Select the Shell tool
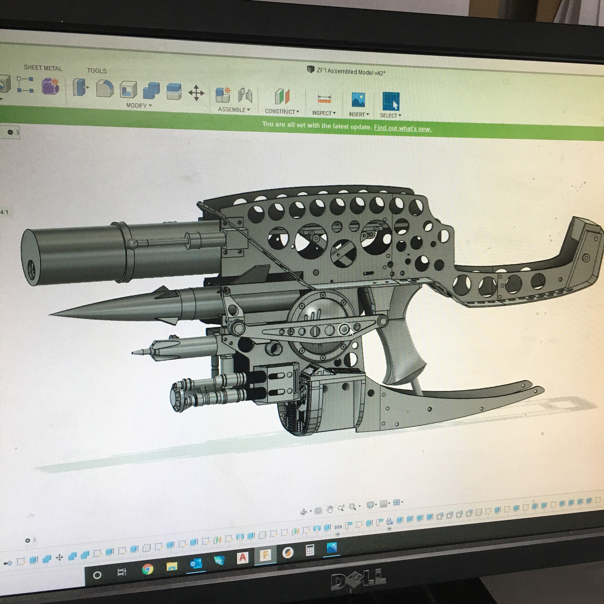This screenshot has width=604, height=604. (128, 89)
